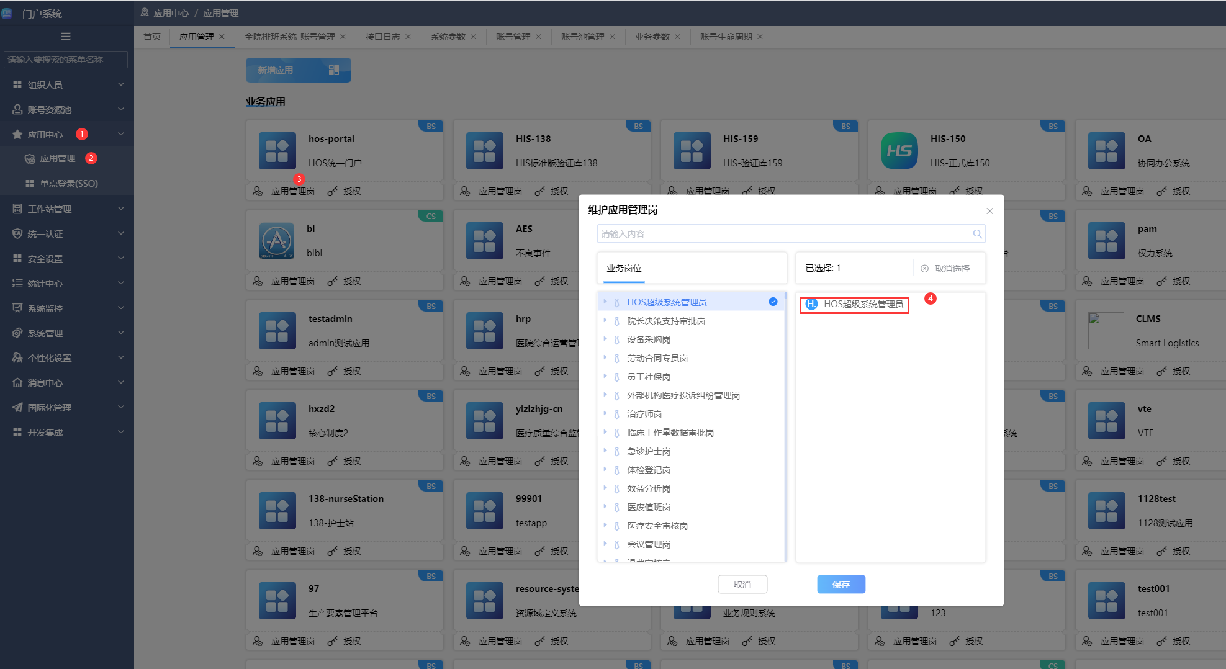This screenshot has width=1226, height=669.
Task: Select 劳动合同专员岗 in list
Action: pos(657,358)
